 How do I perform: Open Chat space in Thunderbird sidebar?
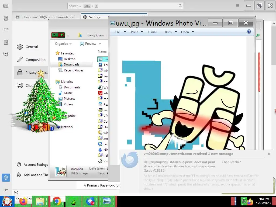click(x=6, y=54)
